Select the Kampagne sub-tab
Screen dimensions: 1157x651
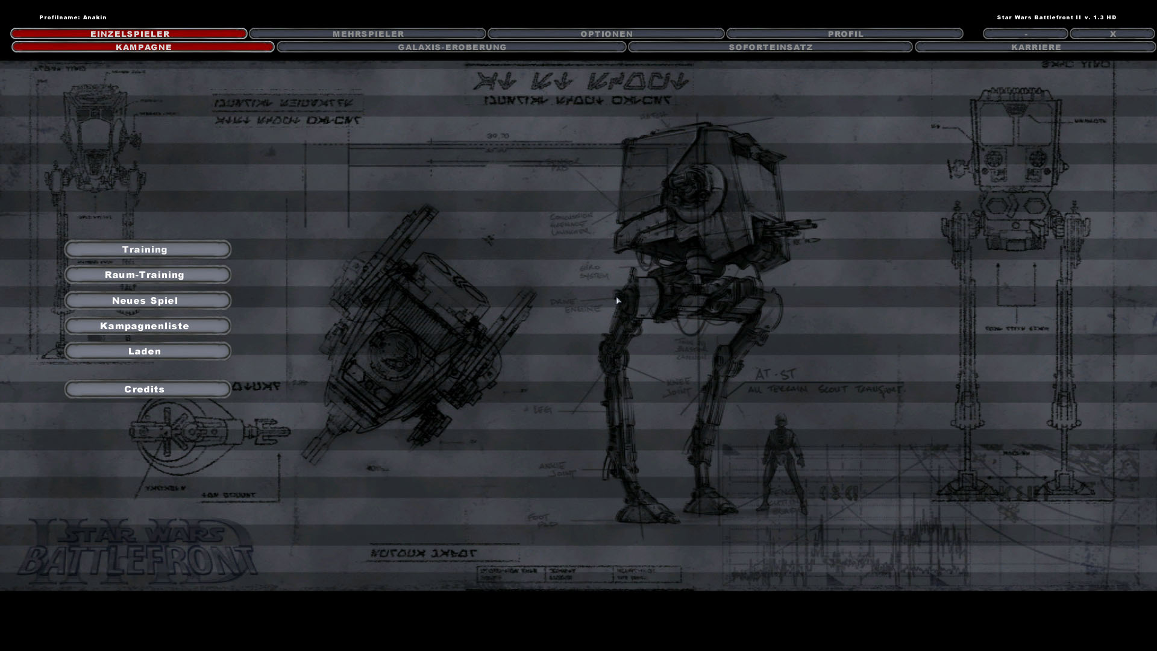tap(143, 47)
